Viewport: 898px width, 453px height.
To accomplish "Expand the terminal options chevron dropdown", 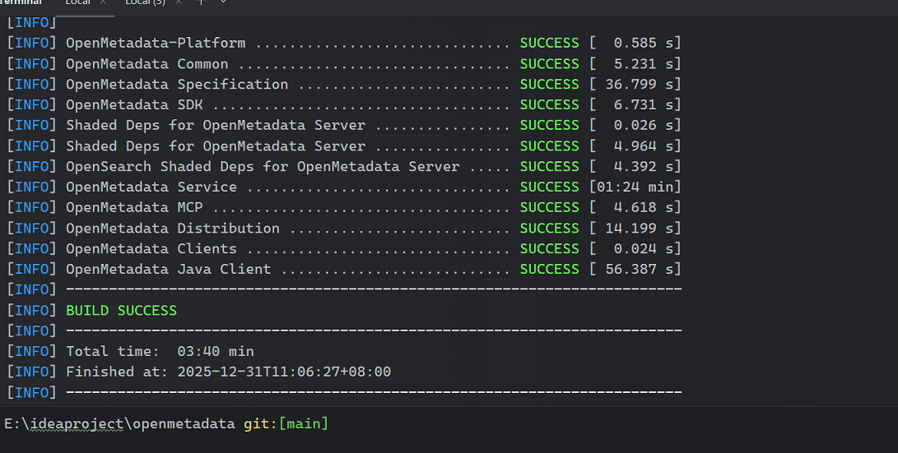I will [223, 2].
